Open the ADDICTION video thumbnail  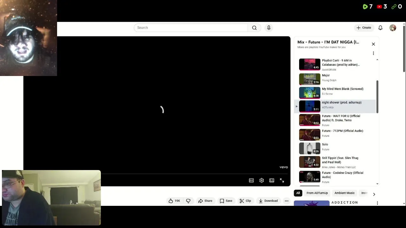click(x=311, y=203)
